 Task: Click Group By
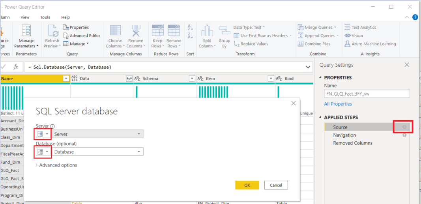(x=224, y=37)
